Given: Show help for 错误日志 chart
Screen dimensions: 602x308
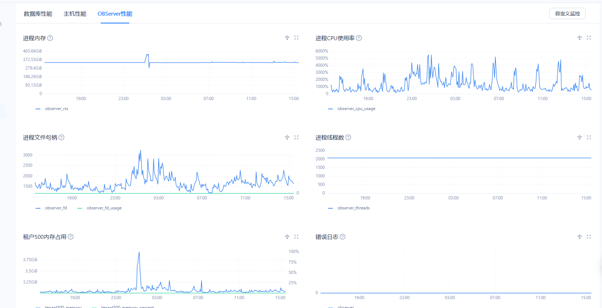Looking at the screenshot, I should click(343, 237).
